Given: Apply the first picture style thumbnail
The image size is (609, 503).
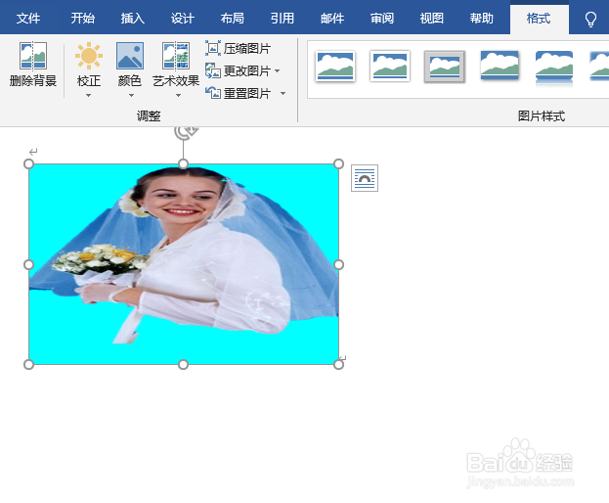Looking at the screenshot, I should 335,67.
